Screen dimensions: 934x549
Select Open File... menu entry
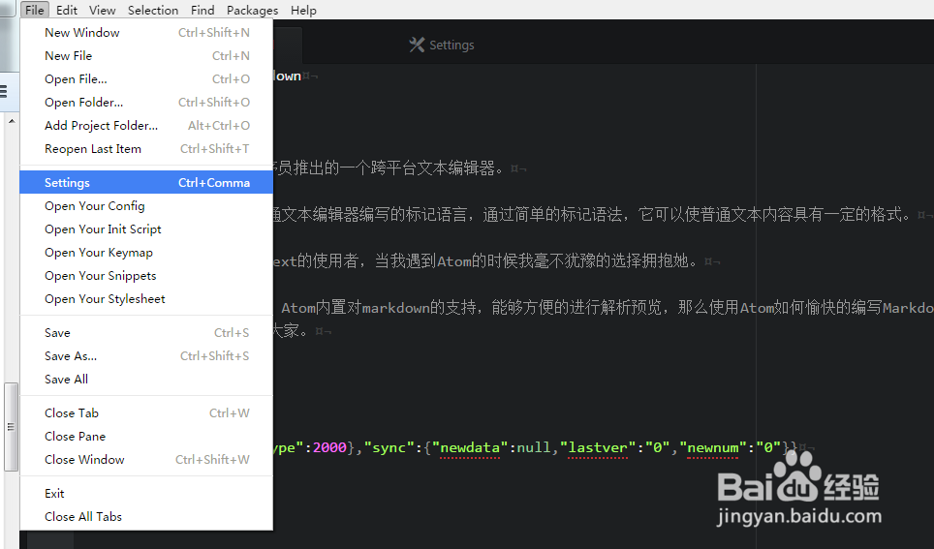pos(146,79)
